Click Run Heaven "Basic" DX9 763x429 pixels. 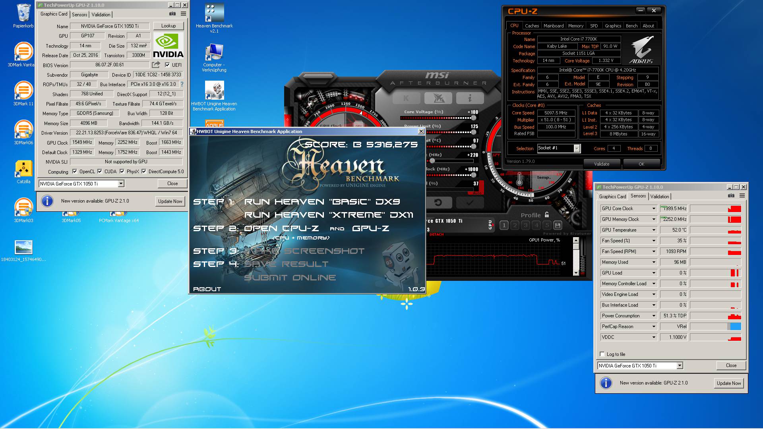click(x=322, y=202)
